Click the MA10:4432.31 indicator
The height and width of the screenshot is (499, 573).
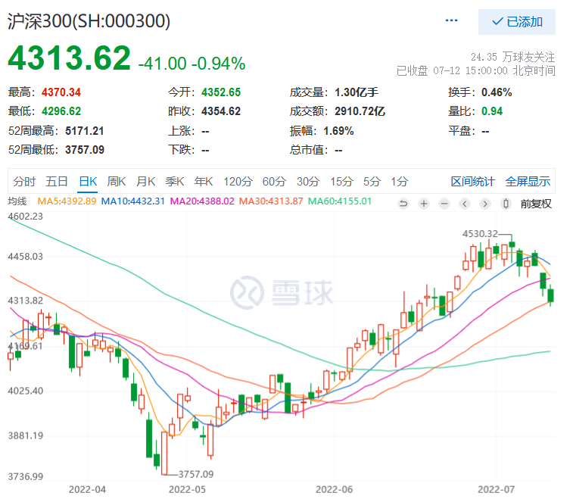click(133, 201)
